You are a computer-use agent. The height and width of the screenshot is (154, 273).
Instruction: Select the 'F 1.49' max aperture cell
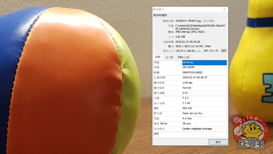click(205, 103)
